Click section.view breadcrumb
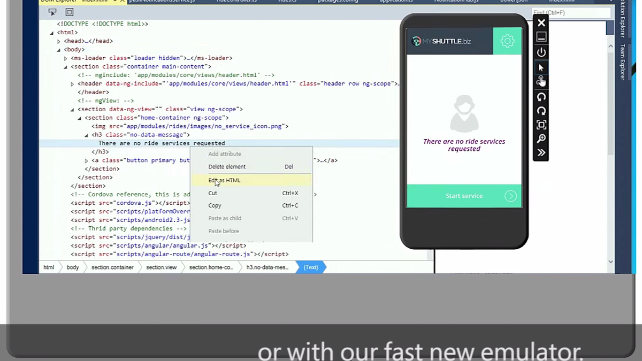This screenshot has width=642, height=361. click(161, 267)
